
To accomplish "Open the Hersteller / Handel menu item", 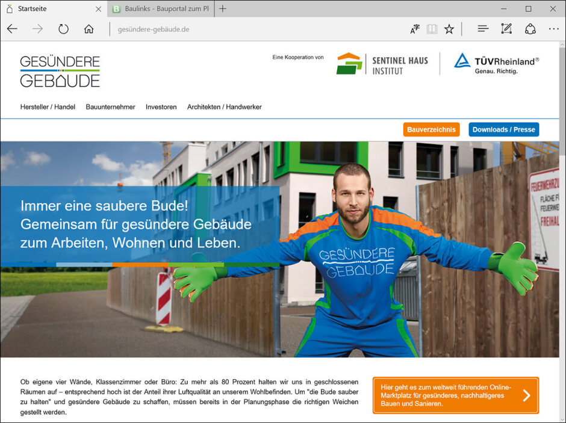I will coord(48,107).
